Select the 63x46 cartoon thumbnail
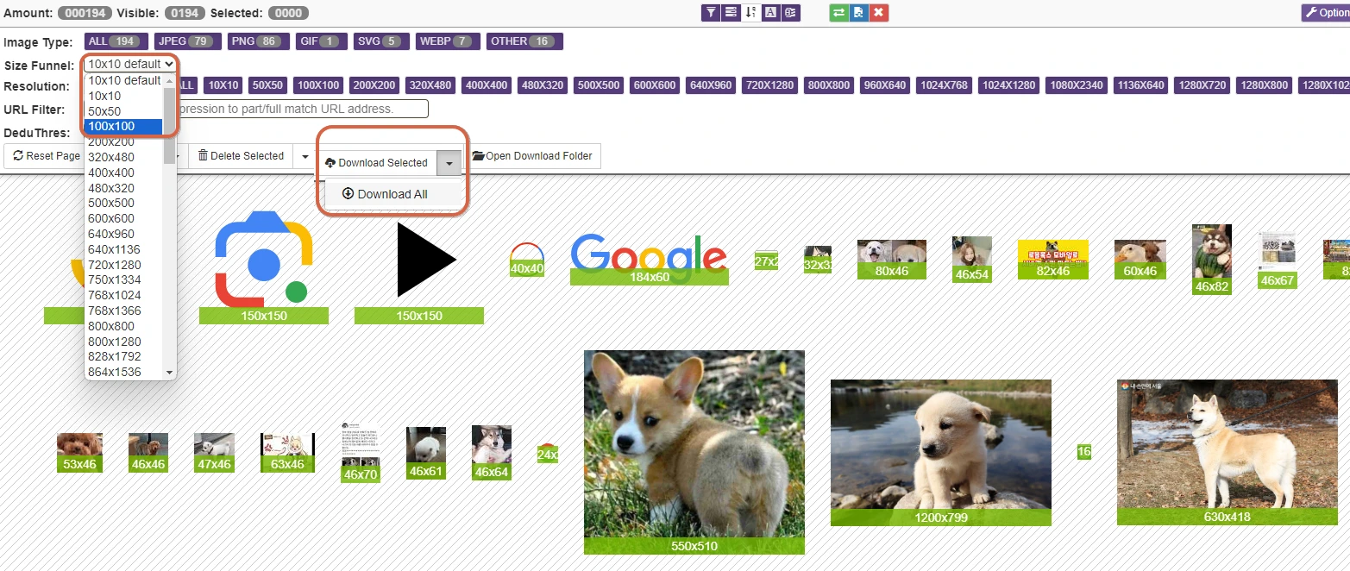1350x571 pixels. (287, 453)
